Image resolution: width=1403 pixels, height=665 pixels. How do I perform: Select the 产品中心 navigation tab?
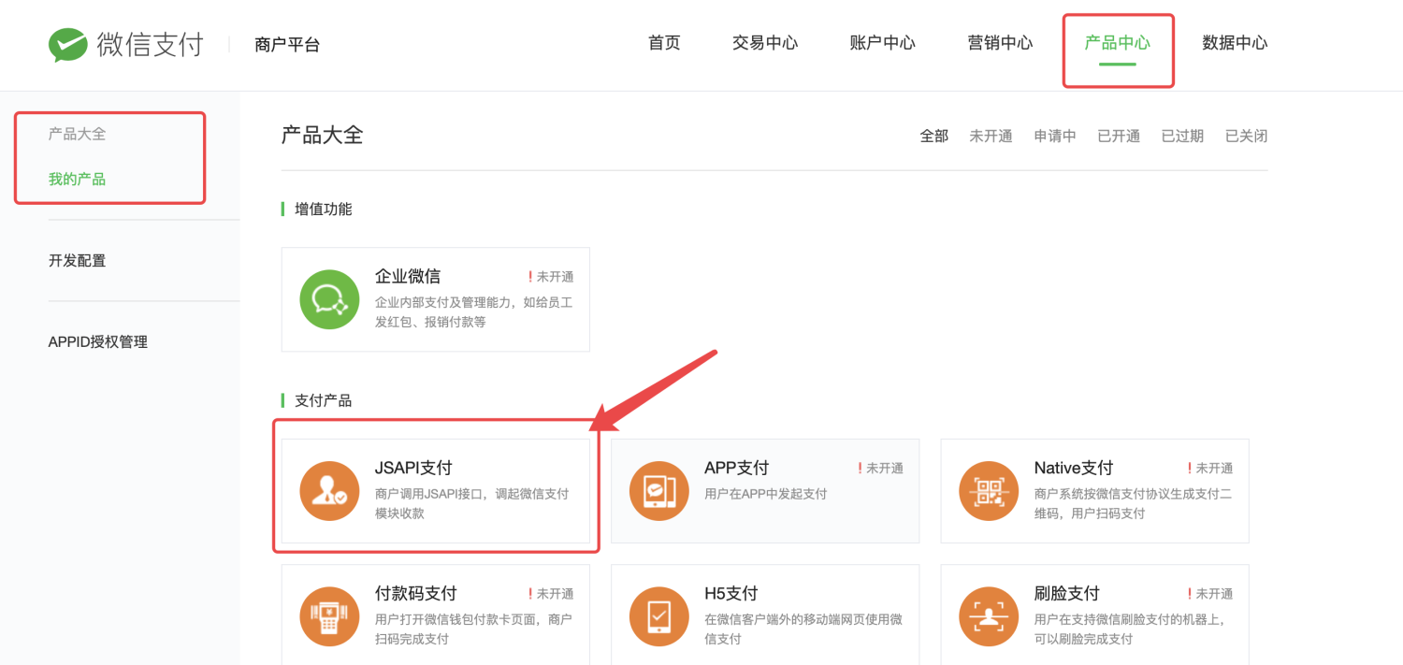pyautogui.click(x=1117, y=43)
